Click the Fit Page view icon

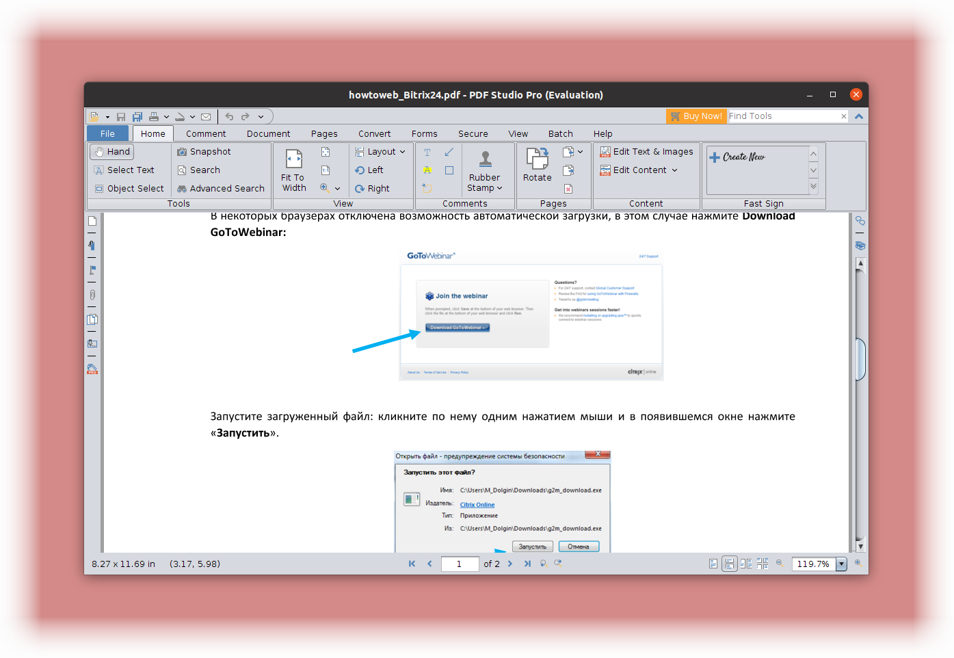click(326, 152)
